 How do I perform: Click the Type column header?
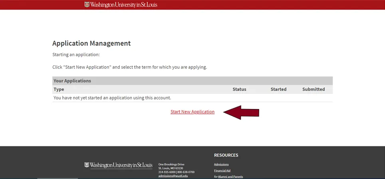(59, 89)
